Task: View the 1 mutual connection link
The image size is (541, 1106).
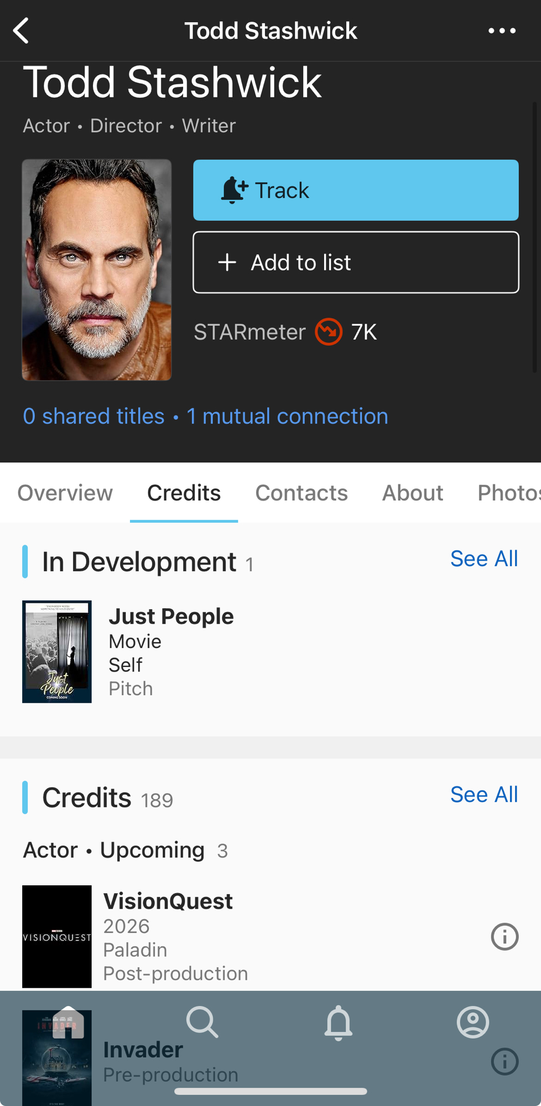Action: (287, 416)
